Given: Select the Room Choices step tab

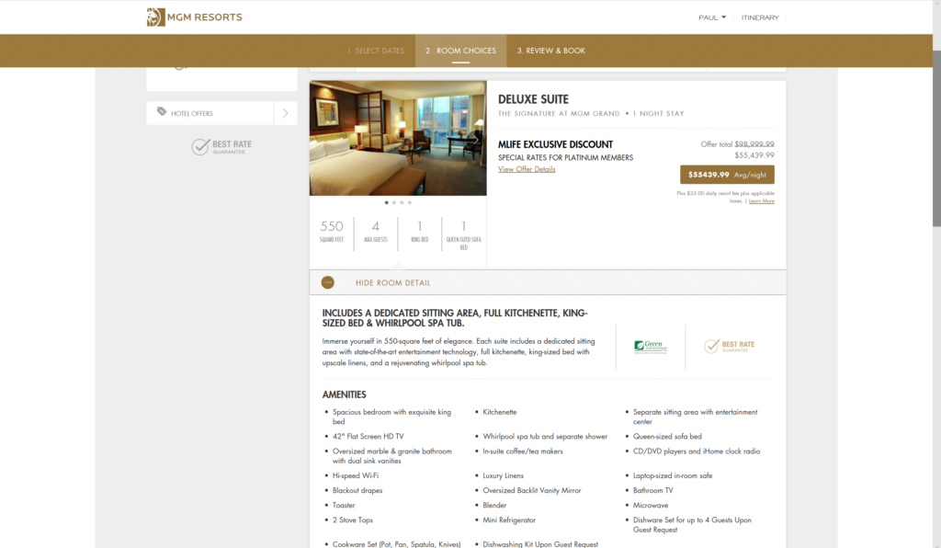Looking at the screenshot, I should [461, 51].
